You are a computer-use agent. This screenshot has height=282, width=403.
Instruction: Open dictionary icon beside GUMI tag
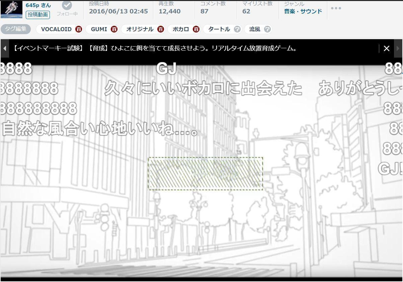tap(114, 29)
